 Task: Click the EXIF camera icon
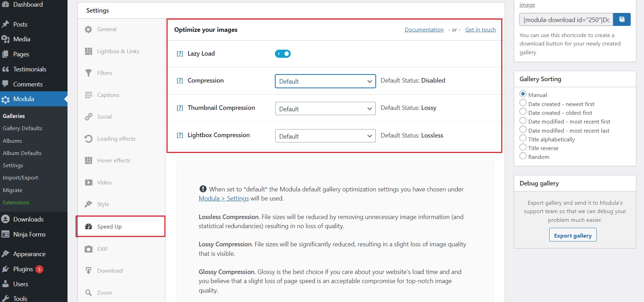click(89, 249)
